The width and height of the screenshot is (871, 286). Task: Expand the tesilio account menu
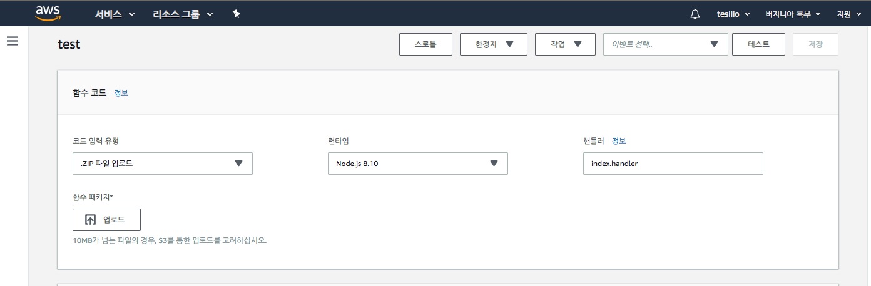[733, 14]
